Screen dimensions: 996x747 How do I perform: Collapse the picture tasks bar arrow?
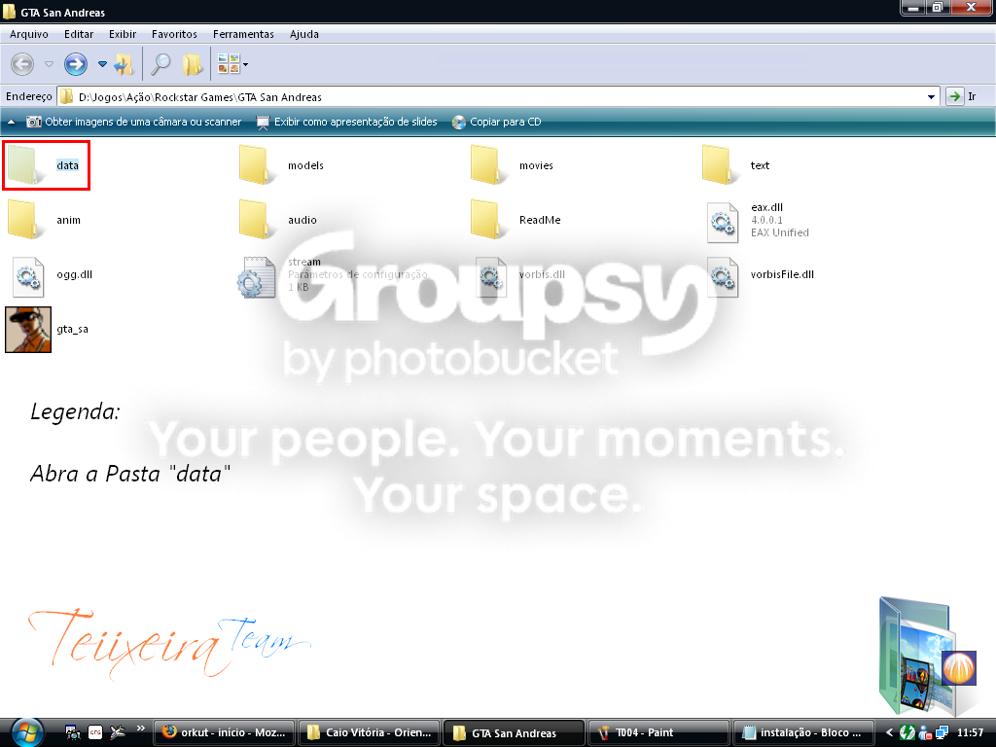11,122
